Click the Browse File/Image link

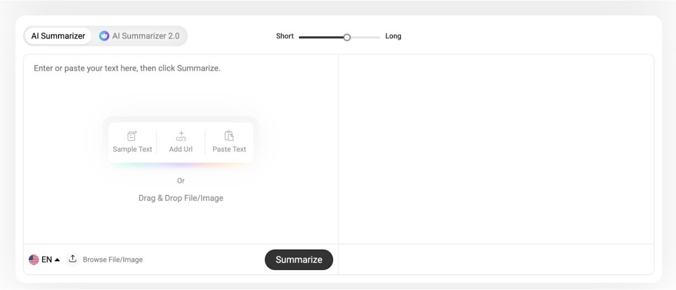pos(113,260)
